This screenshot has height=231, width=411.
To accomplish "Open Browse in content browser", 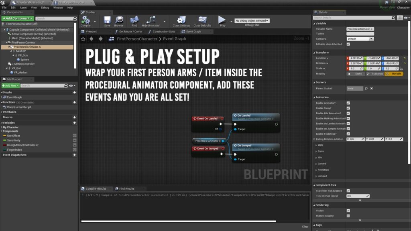I will 119,20.
